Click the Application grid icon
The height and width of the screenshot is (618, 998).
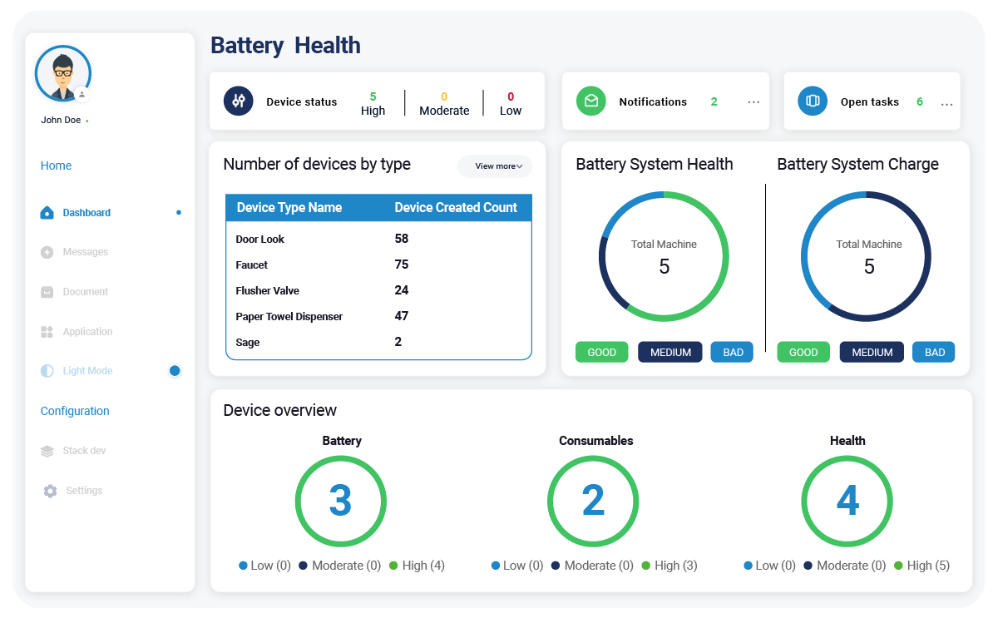tap(47, 332)
